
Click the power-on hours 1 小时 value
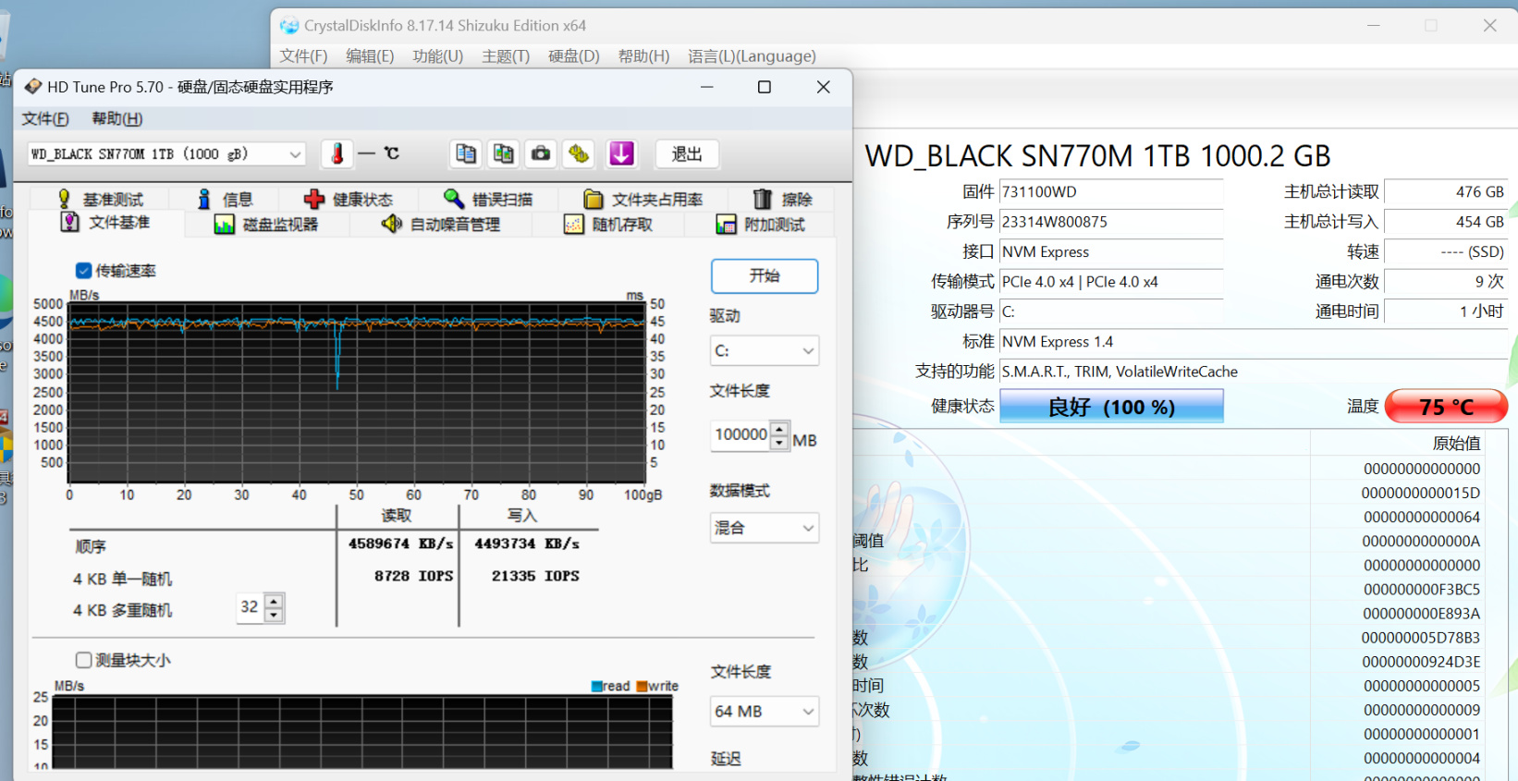click(x=1446, y=311)
